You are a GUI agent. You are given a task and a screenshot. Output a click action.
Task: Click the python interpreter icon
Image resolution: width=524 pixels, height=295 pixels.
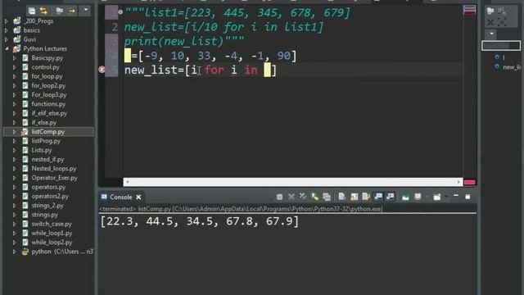coord(25,252)
